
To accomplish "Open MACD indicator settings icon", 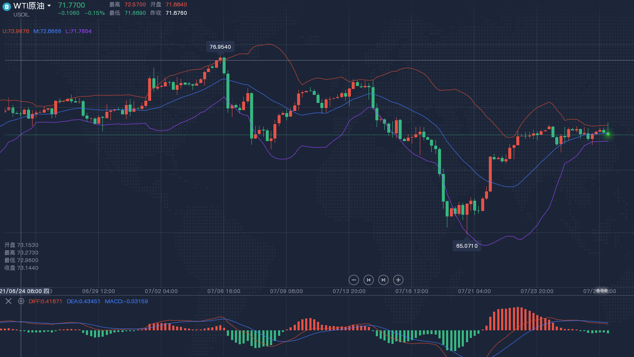I will point(21,301).
